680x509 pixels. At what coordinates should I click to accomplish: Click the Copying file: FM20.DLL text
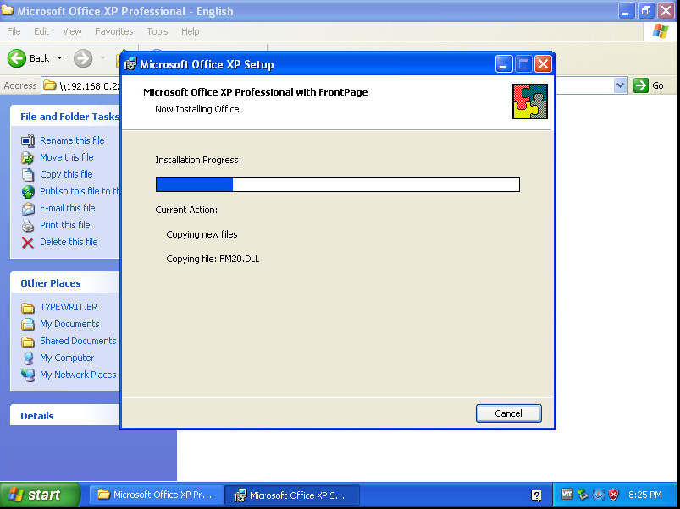click(x=213, y=259)
